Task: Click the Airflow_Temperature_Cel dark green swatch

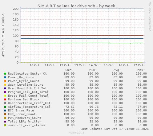Action: 5,107
